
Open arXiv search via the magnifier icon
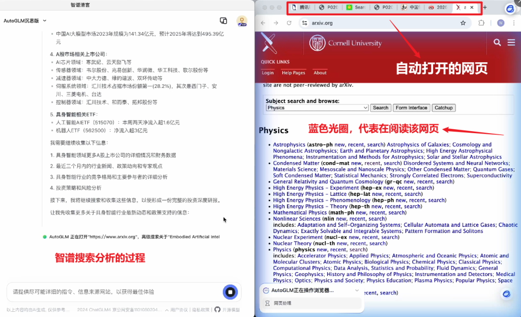(x=497, y=42)
